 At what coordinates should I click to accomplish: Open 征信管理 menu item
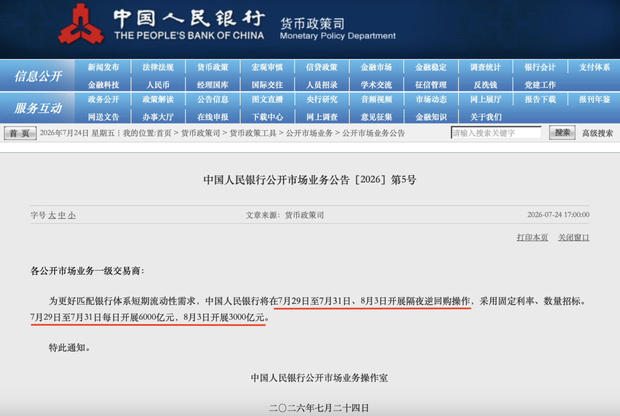[x=431, y=84]
